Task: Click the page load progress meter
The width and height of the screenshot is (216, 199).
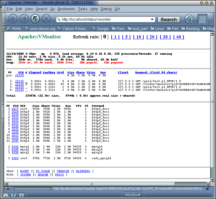Action: click(32, 189)
